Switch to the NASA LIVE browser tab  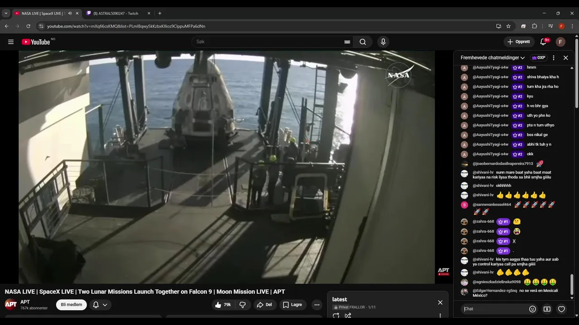point(43,14)
